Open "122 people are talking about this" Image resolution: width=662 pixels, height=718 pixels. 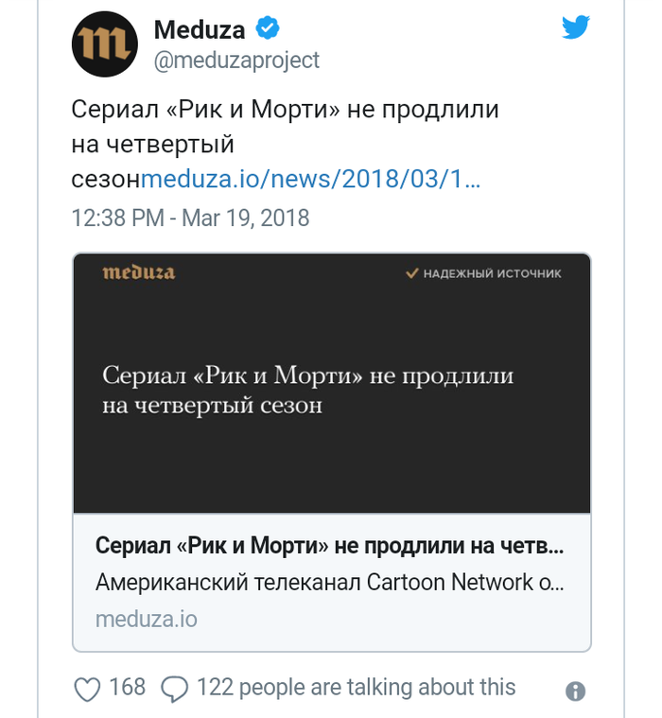point(356,688)
